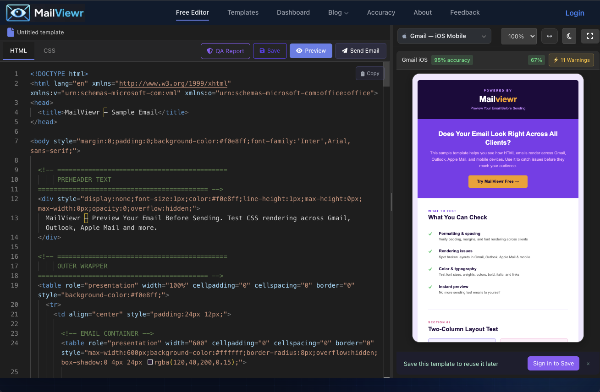Image resolution: width=600 pixels, height=392 pixels.
Task: Click the Preview button
Action: pos(311,51)
